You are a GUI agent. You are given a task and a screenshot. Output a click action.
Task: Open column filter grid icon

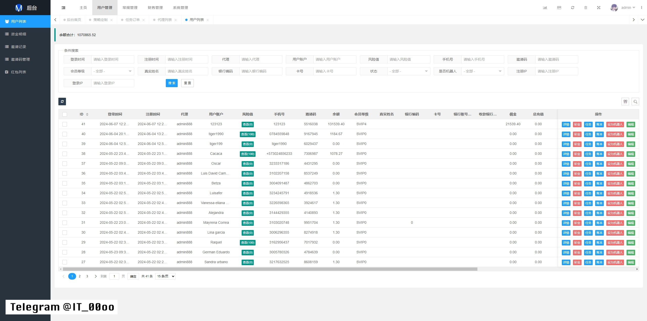coord(625,102)
